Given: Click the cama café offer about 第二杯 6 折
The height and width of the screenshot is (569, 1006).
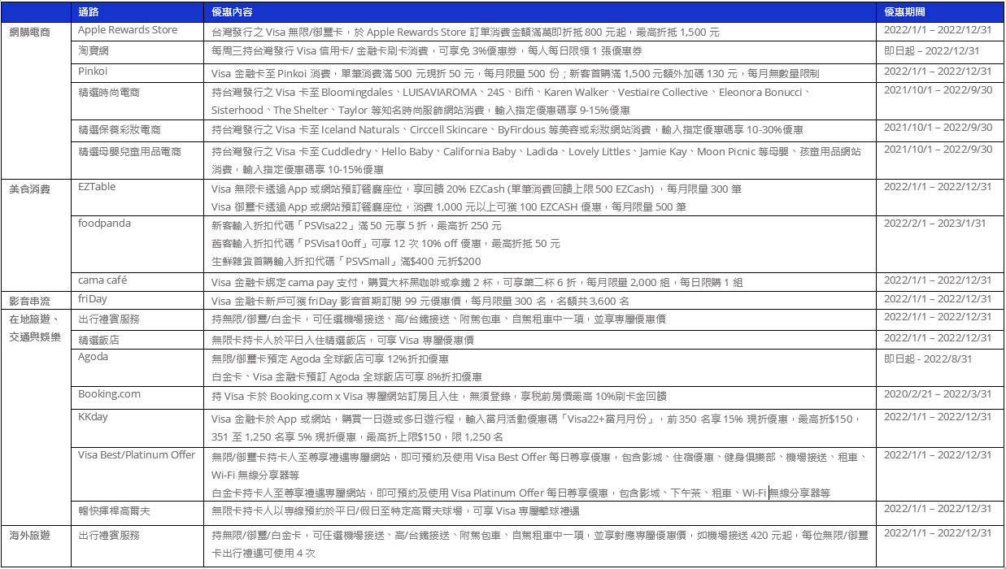Looking at the screenshot, I should click(477, 283).
